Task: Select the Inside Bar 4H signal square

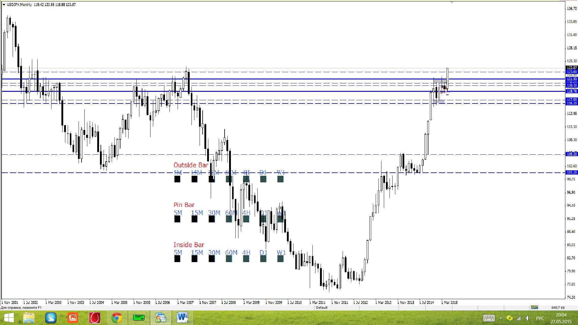Action: [x=246, y=259]
